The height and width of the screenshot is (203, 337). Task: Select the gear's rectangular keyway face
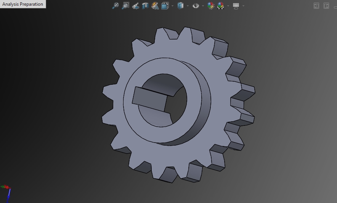(150, 99)
